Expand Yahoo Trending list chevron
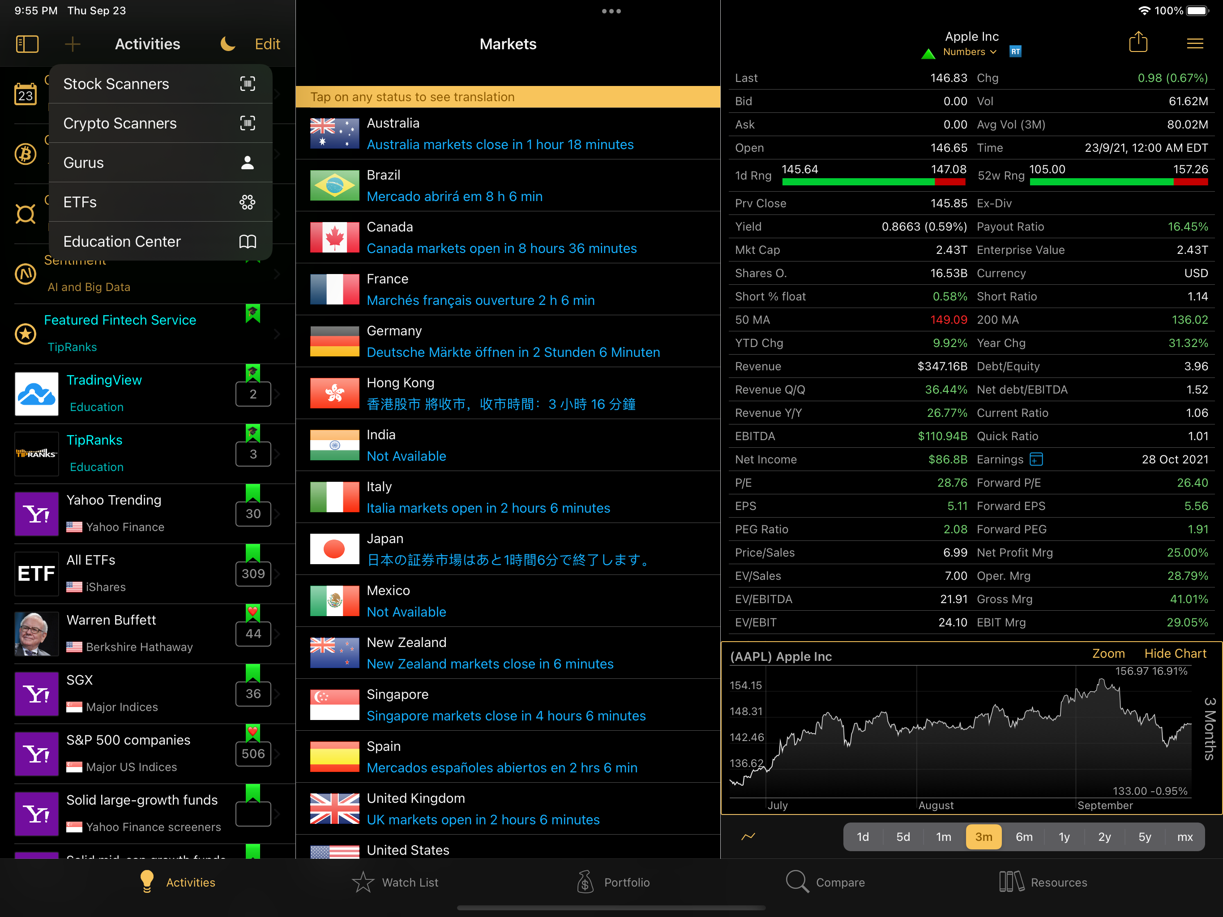Image resolution: width=1223 pixels, height=917 pixels. tap(277, 514)
